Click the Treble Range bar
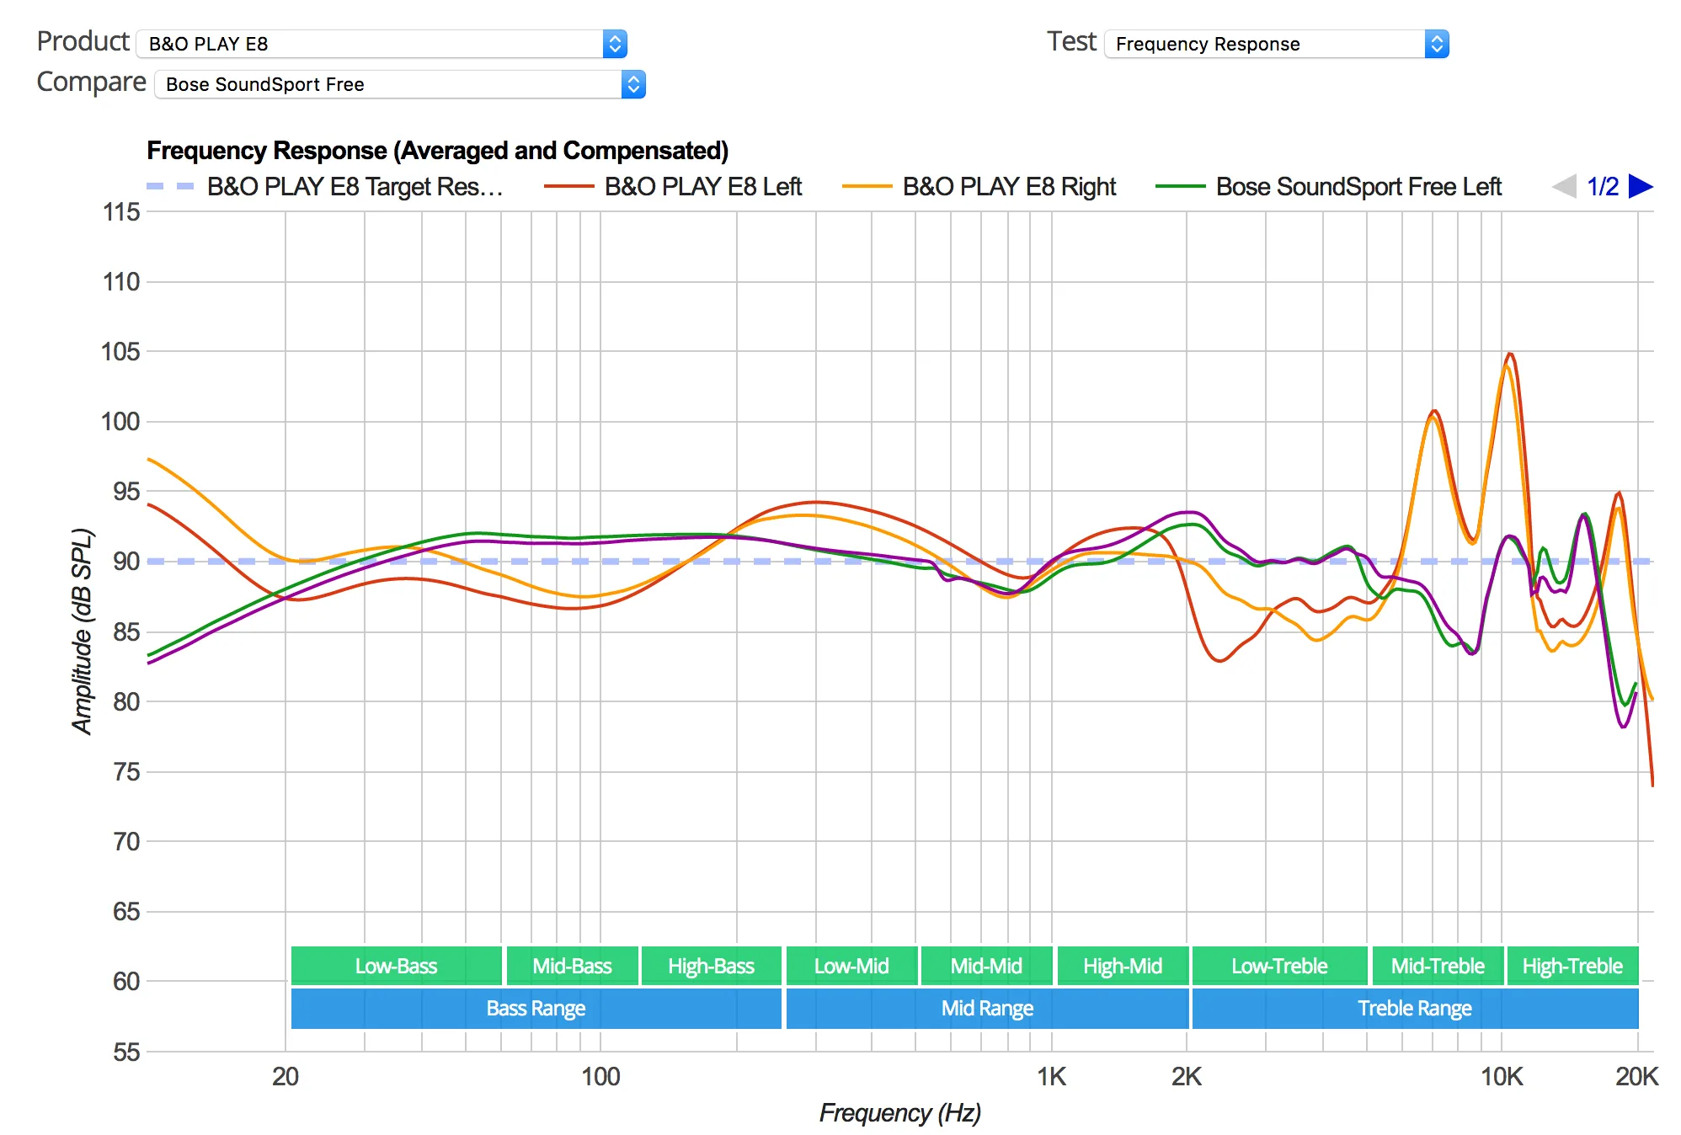Viewport: 1681px width, 1135px height. tap(1414, 1008)
